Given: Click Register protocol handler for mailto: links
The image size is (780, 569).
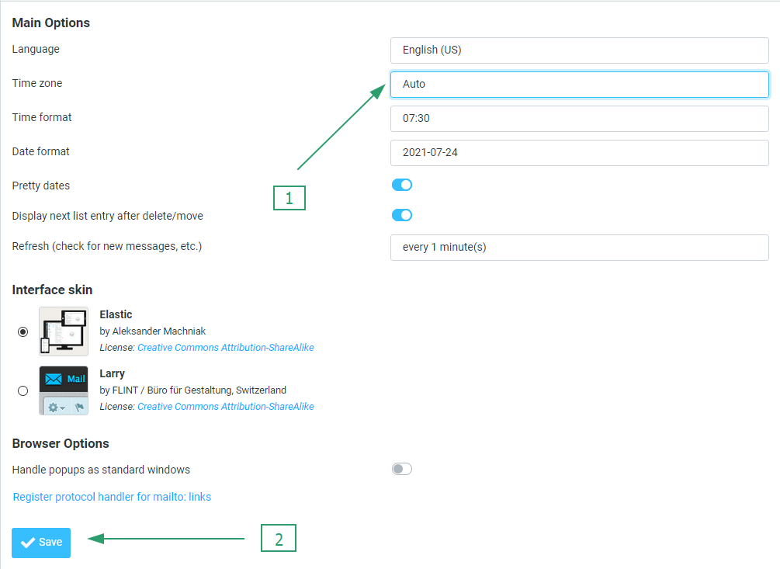Looking at the screenshot, I should [112, 497].
